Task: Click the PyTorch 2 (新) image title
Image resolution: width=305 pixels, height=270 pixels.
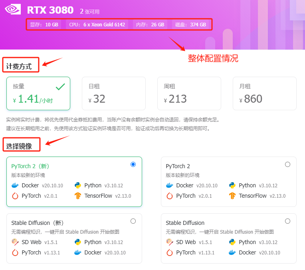Action: (x=30, y=166)
